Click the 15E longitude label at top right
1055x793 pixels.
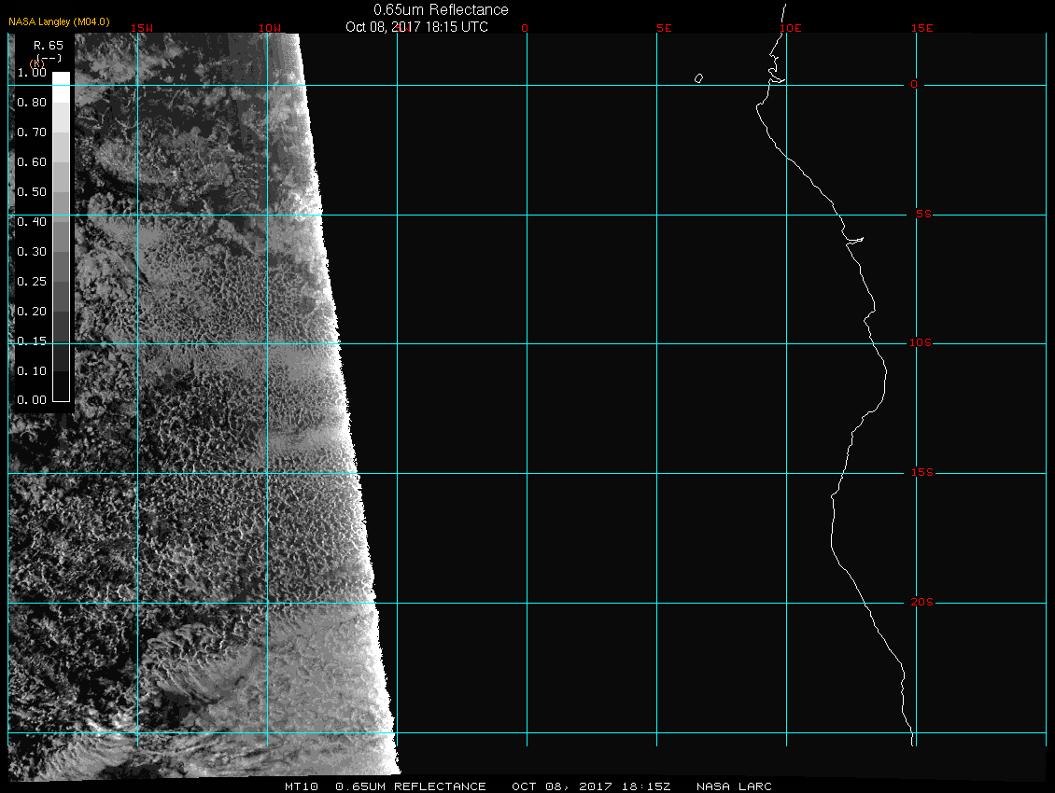coord(922,28)
